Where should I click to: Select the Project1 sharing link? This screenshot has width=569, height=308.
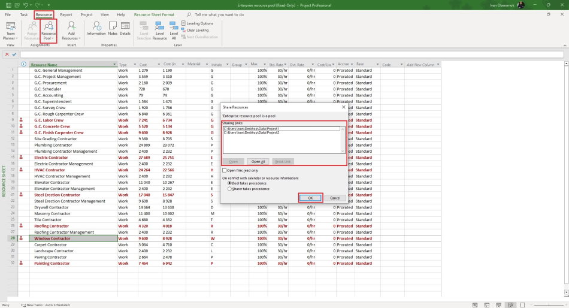(x=282, y=129)
